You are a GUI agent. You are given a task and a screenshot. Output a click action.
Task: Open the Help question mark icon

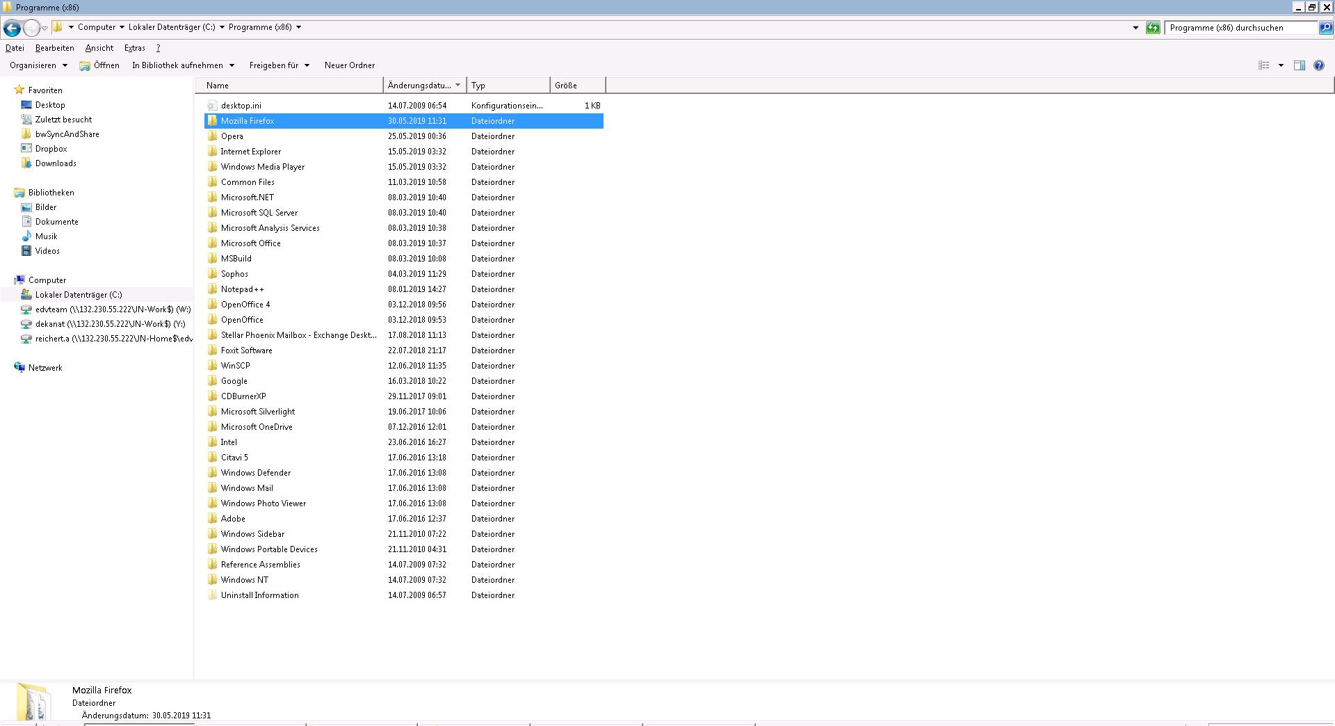(x=1318, y=65)
